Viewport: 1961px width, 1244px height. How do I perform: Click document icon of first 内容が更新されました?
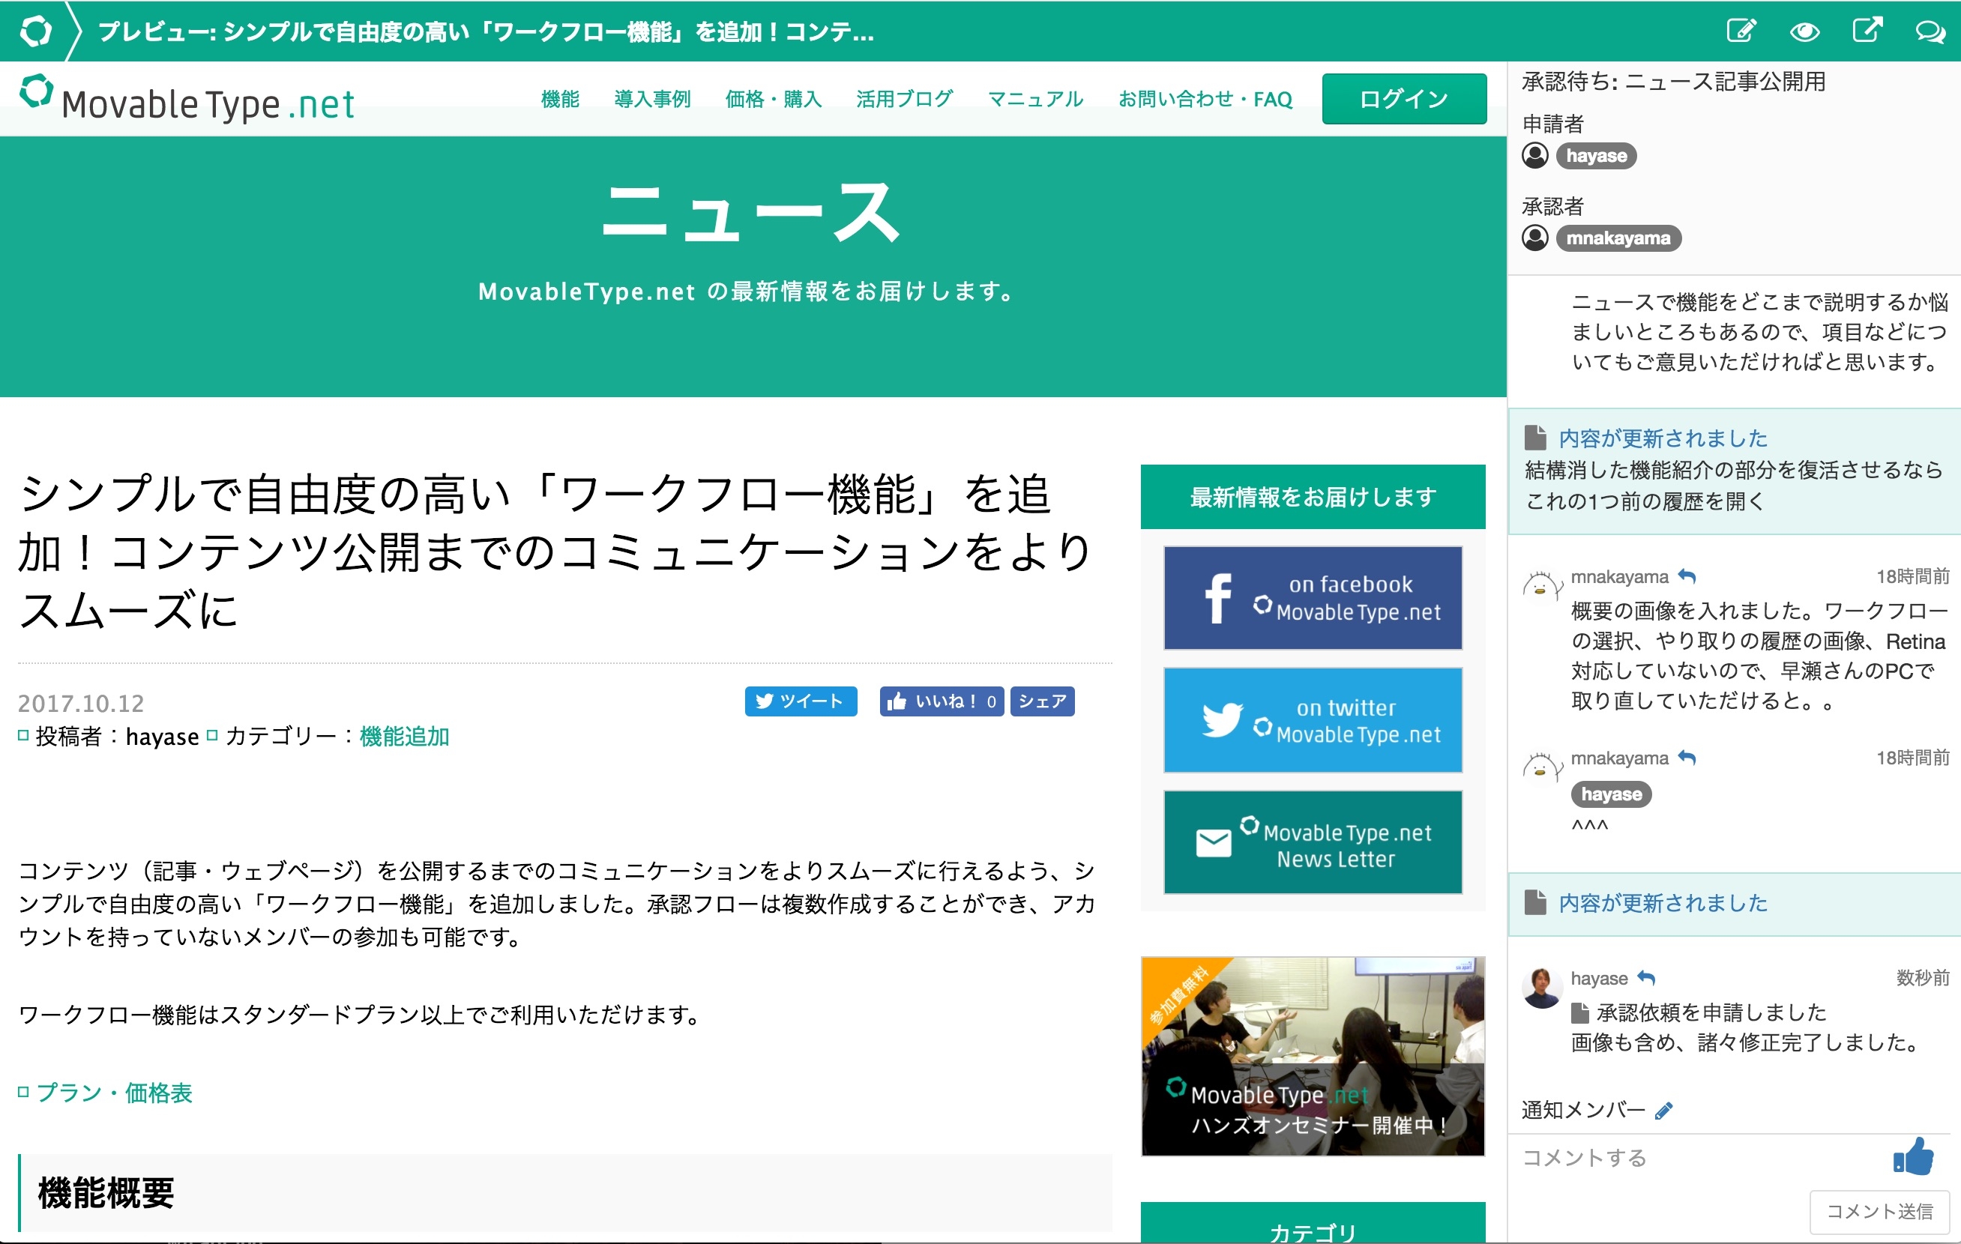(1535, 438)
